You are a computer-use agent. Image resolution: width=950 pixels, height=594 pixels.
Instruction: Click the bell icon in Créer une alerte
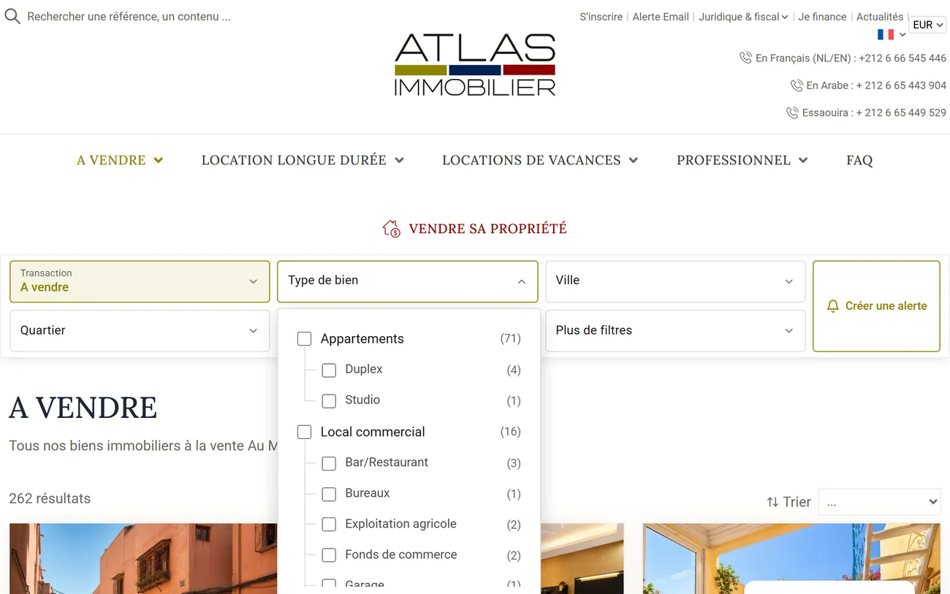coord(832,306)
